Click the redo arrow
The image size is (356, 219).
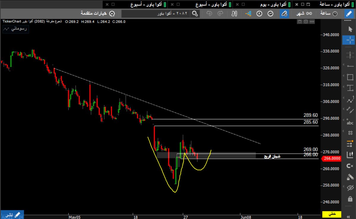click(x=220, y=14)
